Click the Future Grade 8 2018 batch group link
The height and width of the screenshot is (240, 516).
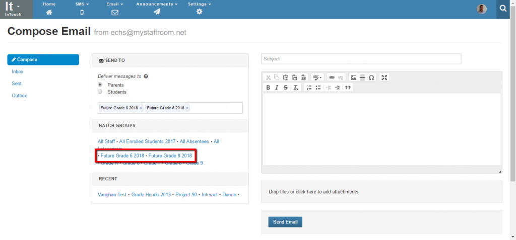tap(170, 155)
